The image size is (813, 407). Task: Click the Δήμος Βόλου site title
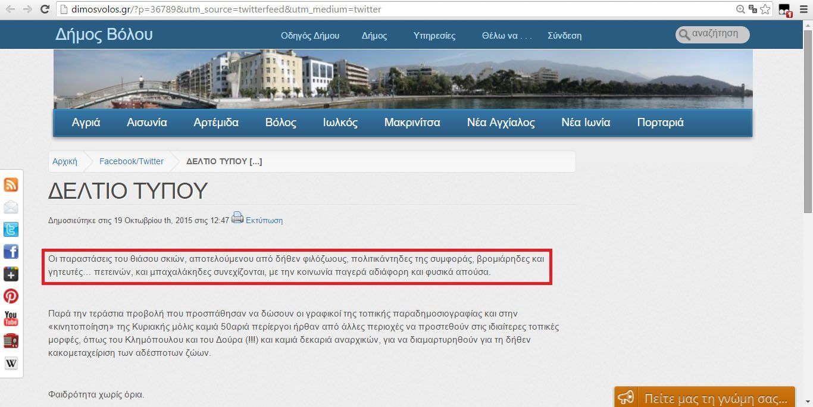click(x=104, y=35)
